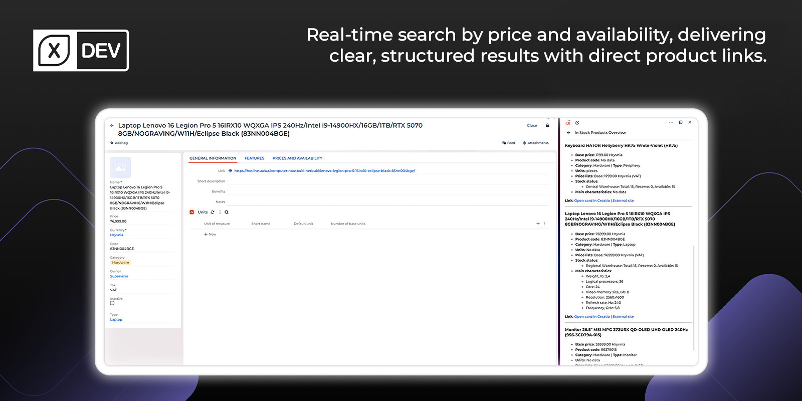Open the Currency field set to Hryvnia
The height and width of the screenshot is (401, 802).
[117, 235]
